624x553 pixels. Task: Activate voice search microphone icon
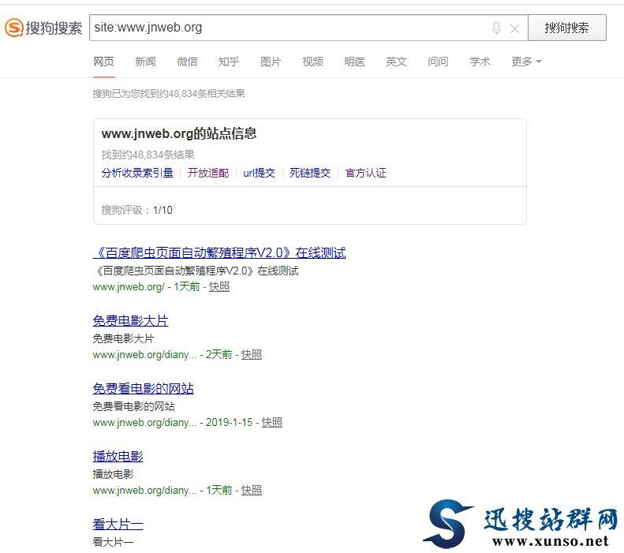point(496,28)
